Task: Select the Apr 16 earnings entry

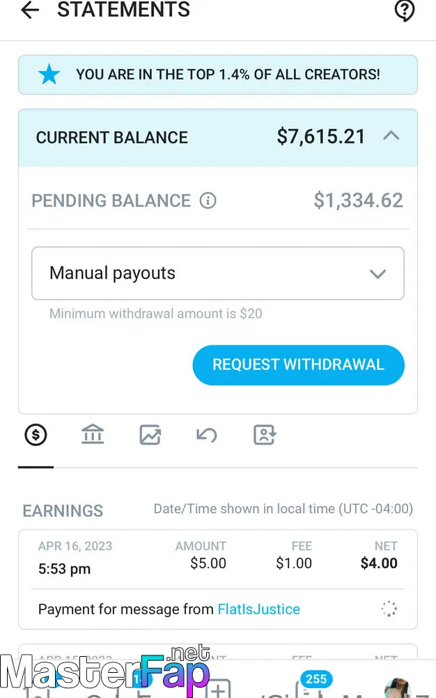Action: point(218,579)
